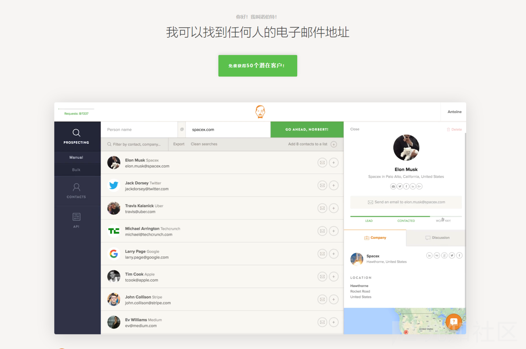The image size is (526, 349).
Task: Open the Contacts section in sidebar
Action: [76, 191]
